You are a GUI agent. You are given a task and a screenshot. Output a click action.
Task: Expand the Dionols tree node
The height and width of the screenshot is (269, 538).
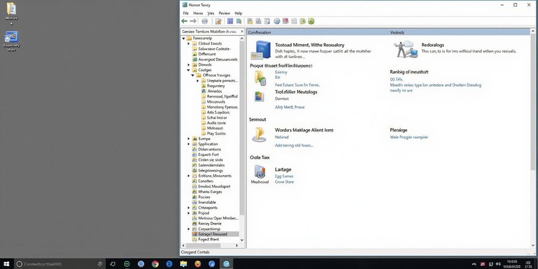tap(189, 65)
